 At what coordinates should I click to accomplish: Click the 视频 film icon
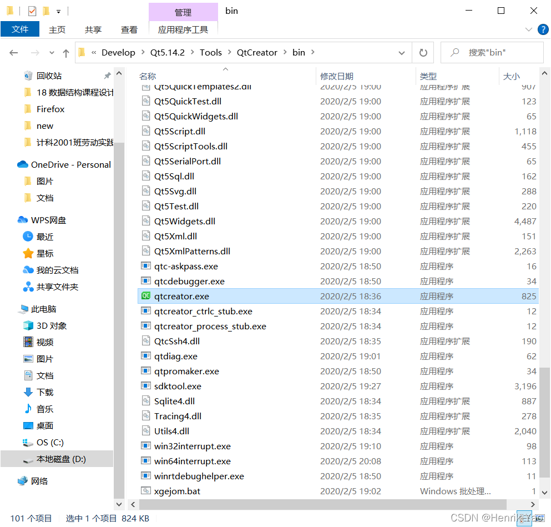coord(28,342)
